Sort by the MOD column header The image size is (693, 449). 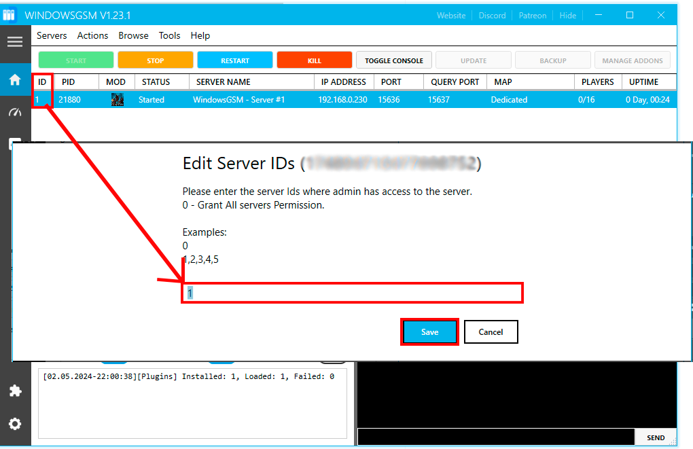click(x=117, y=82)
